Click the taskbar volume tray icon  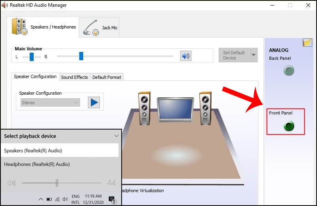pyautogui.click(x=65, y=199)
